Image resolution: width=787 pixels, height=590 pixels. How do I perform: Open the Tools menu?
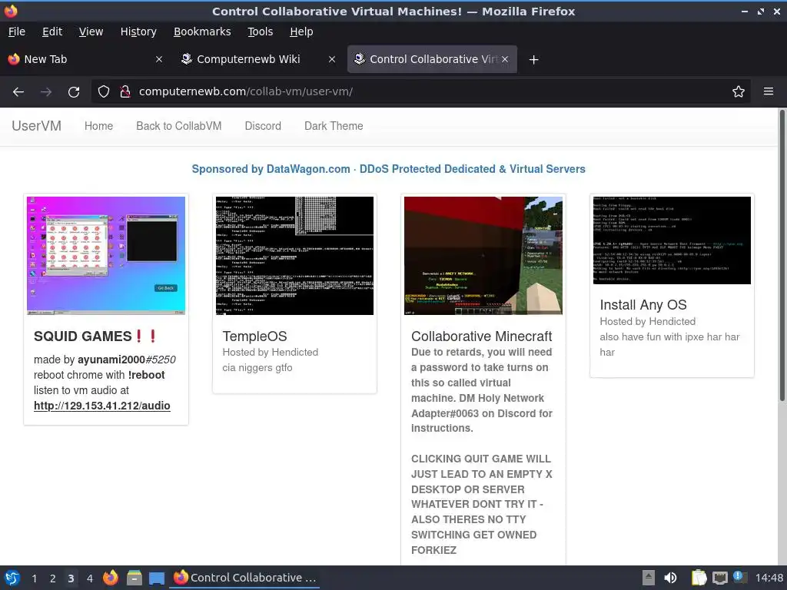pyautogui.click(x=260, y=31)
